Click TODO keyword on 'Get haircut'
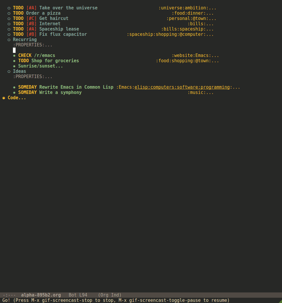The height and width of the screenshot is (303, 282). tap(18, 18)
